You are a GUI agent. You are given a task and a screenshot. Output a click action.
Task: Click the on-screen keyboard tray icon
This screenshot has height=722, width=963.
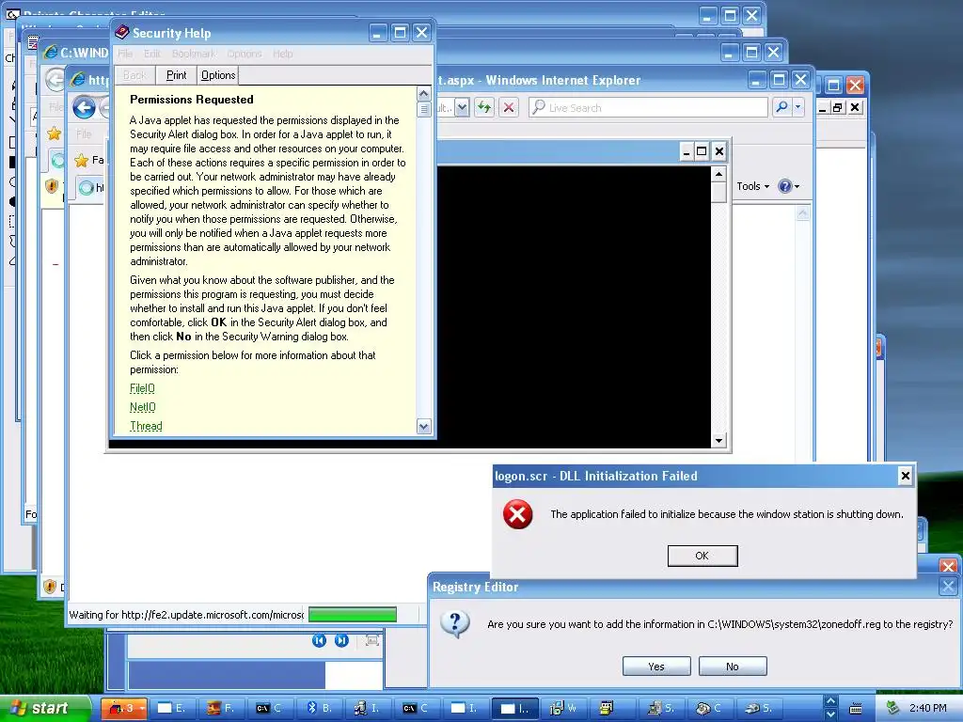[x=856, y=709]
